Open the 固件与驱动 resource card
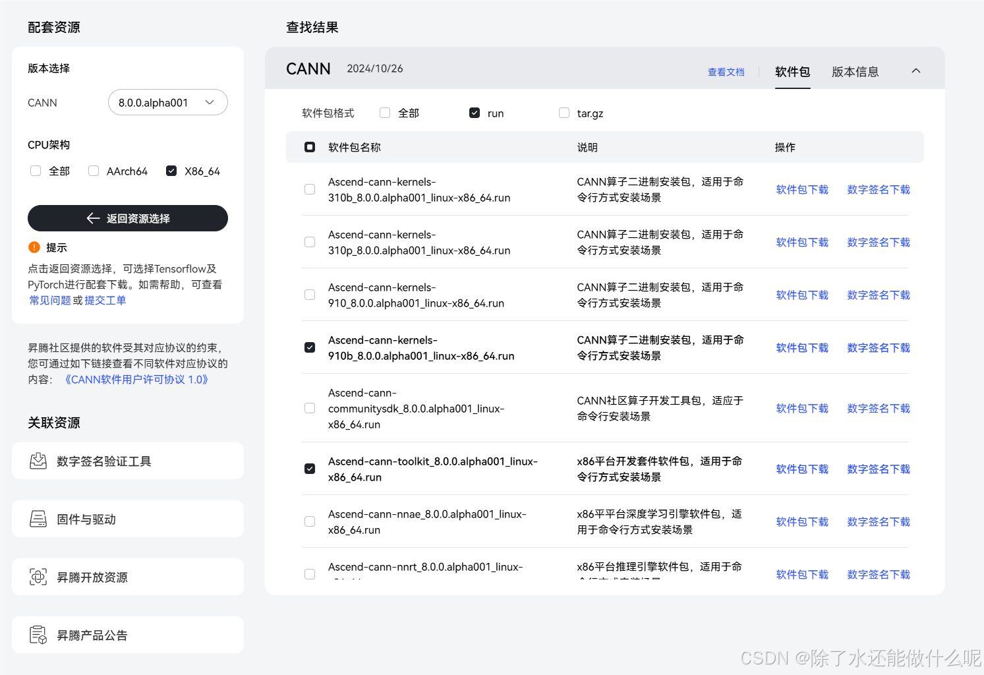 tap(128, 519)
